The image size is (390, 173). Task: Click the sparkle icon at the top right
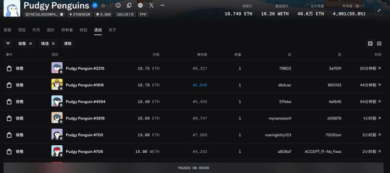coord(379,10)
